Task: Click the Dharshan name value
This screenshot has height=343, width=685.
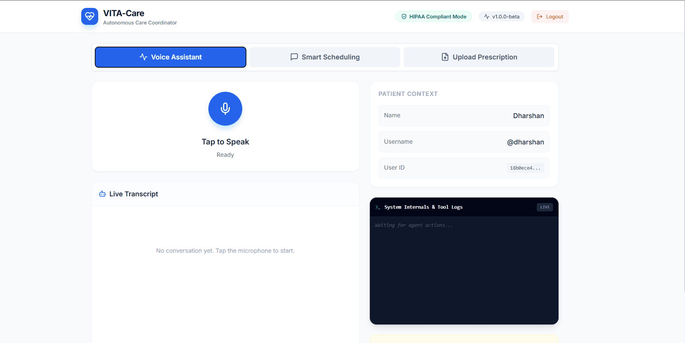Action: coord(528,116)
